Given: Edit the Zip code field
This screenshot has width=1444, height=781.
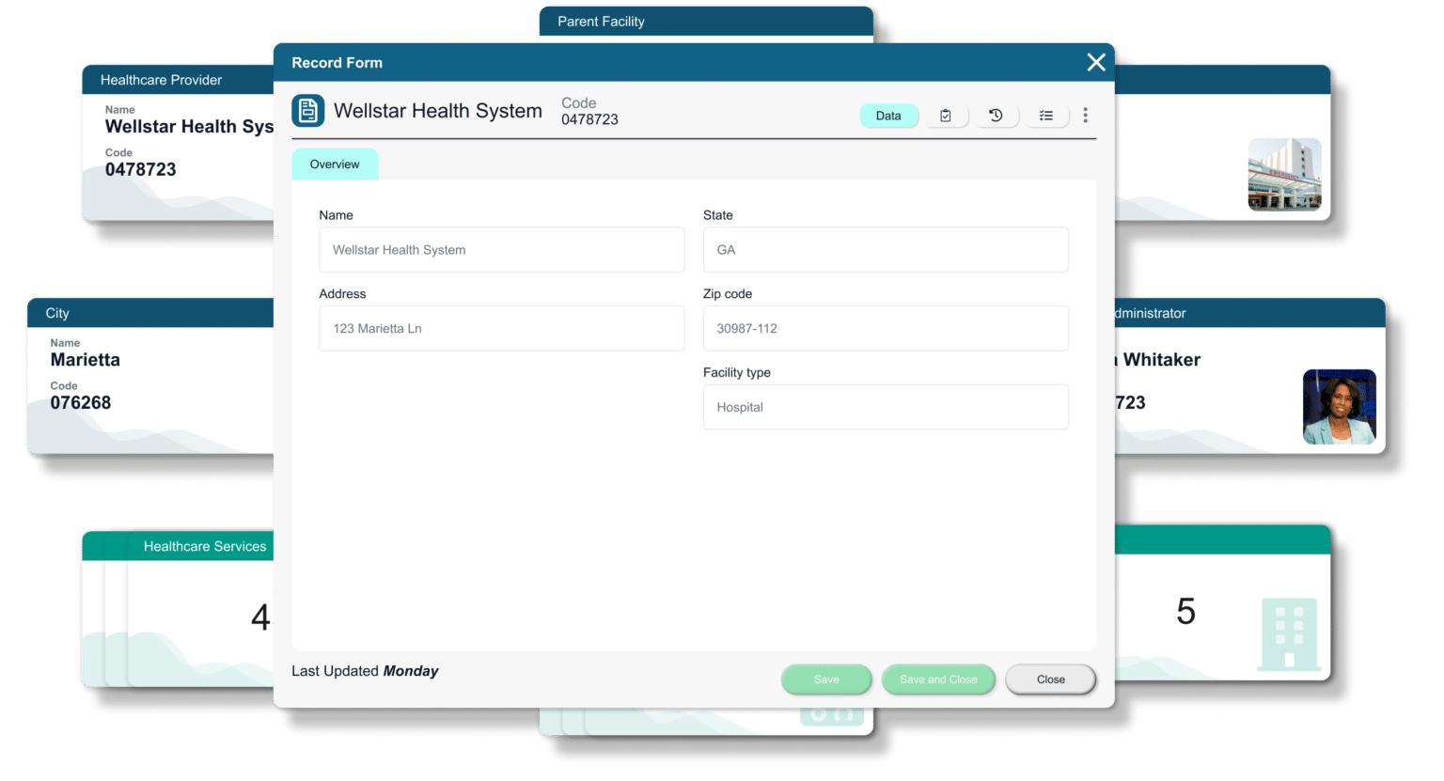Looking at the screenshot, I should coord(885,328).
